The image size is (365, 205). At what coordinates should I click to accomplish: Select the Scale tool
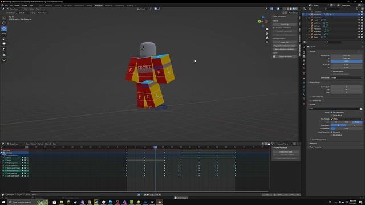click(x=4, y=39)
